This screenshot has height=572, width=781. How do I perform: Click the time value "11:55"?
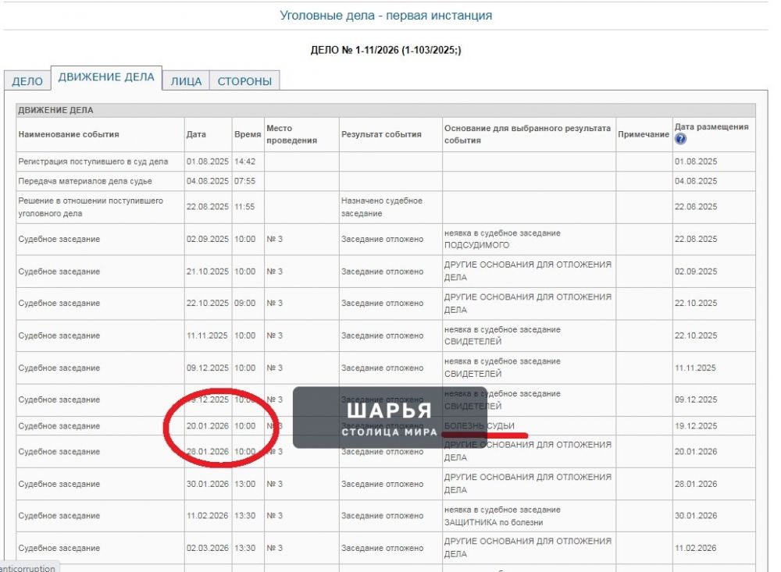point(244,207)
